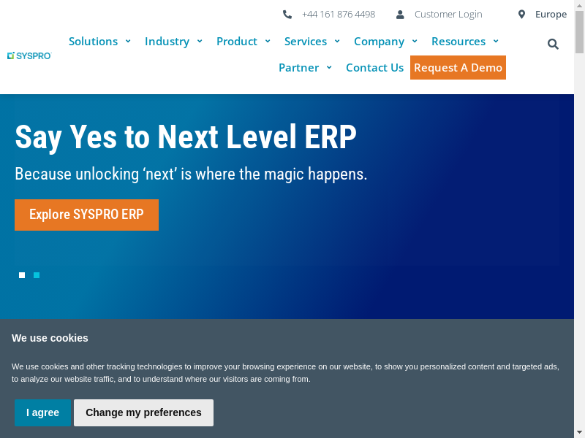This screenshot has width=585, height=438.
Task: Go to Contact Us page
Action: (x=374, y=68)
